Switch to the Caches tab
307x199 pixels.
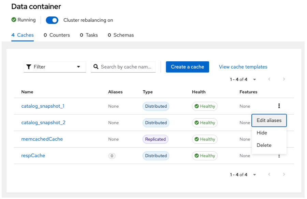tap(23, 35)
